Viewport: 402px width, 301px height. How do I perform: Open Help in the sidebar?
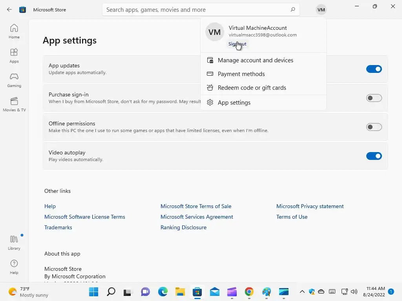14,267
